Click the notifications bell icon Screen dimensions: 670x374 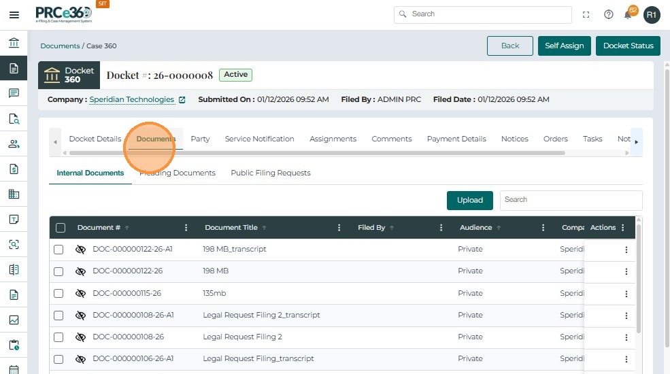(x=629, y=15)
